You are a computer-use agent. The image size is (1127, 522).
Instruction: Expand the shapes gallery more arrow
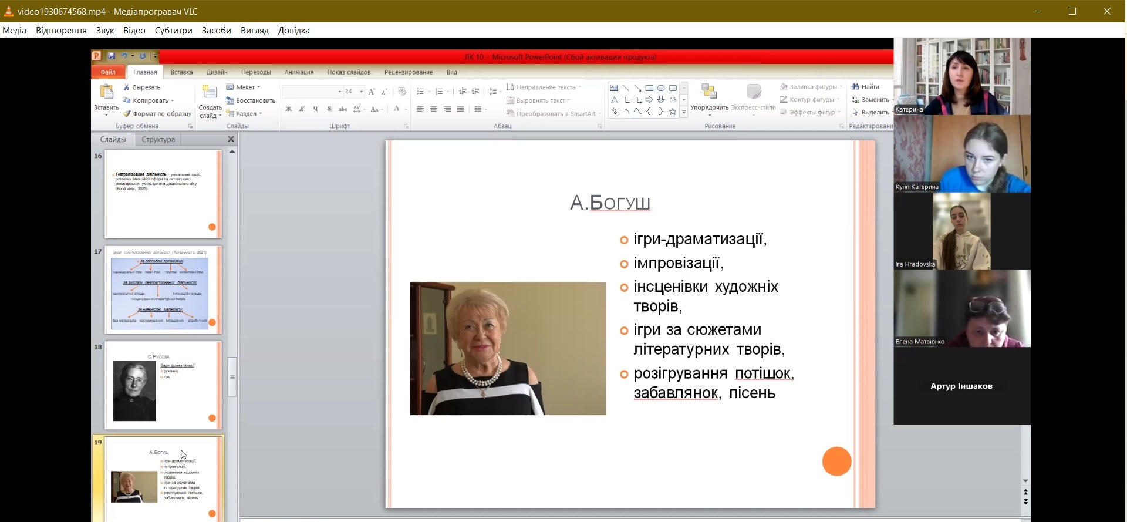(684, 112)
